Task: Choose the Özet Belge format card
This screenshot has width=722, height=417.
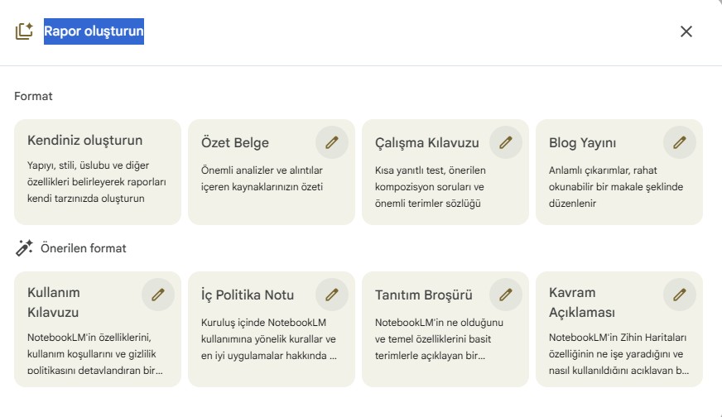Action: tap(272, 172)
